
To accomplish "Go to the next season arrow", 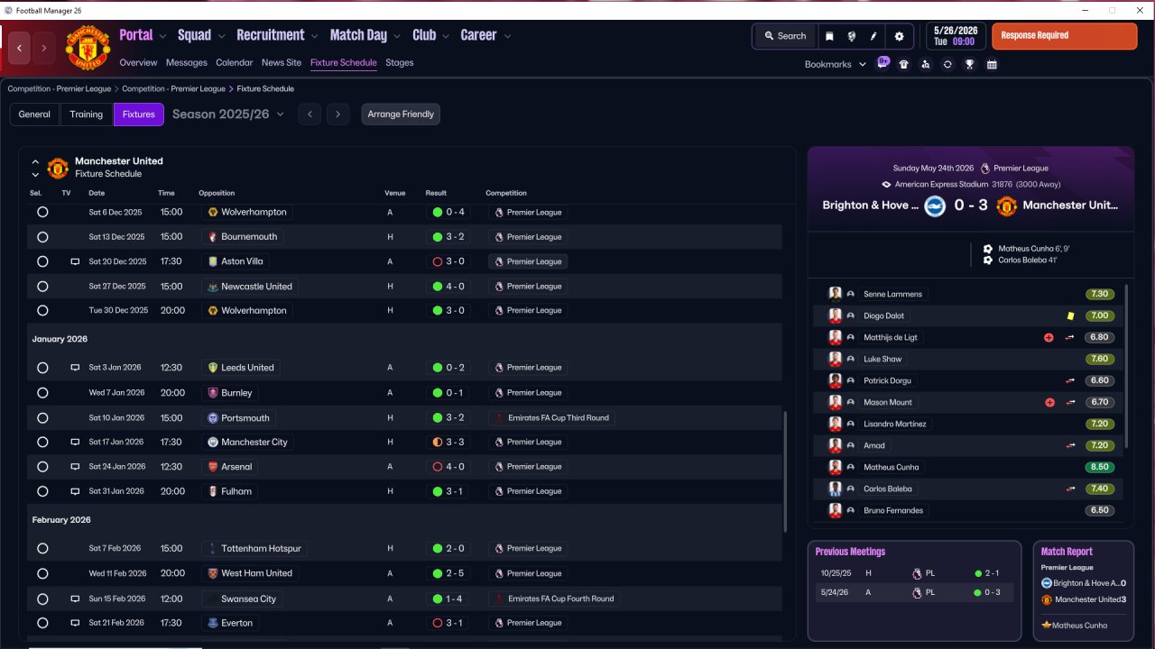I will click(x=337, y=114).
